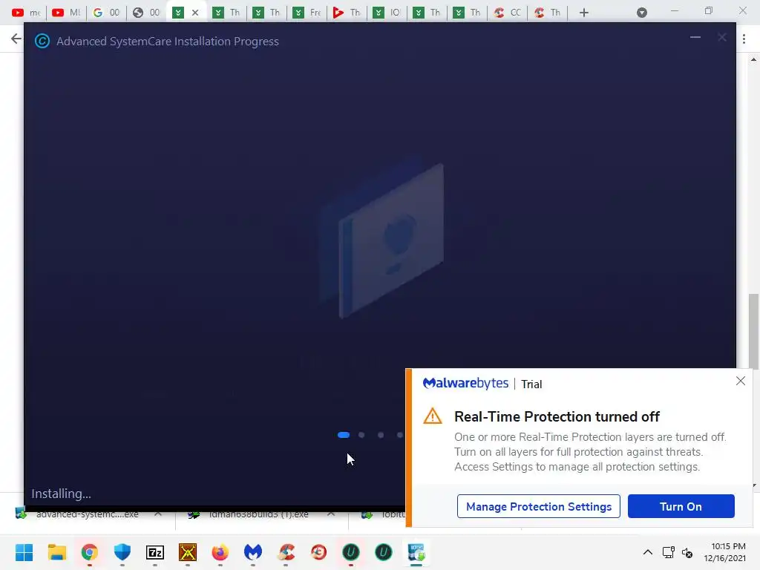Open Manage Protection Settings

(x=539, y=506)
